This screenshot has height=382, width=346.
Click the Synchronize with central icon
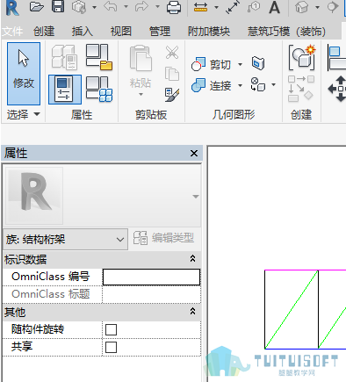pos(79,7)
